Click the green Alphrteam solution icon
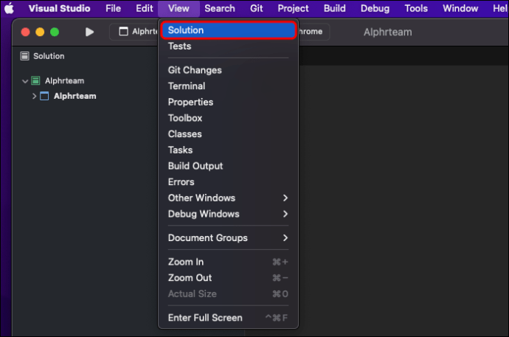The image size is (509, 337). pyautogui.click(x=35, y=81)
